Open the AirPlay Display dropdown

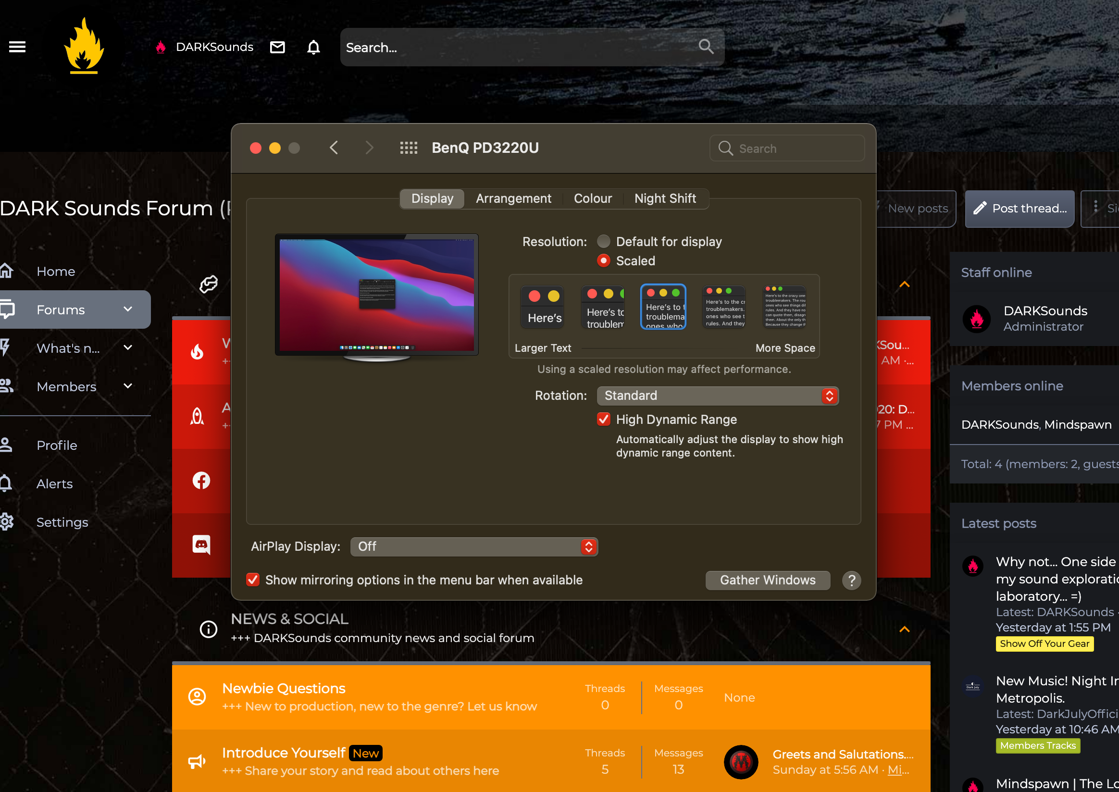tap(473, 547)
